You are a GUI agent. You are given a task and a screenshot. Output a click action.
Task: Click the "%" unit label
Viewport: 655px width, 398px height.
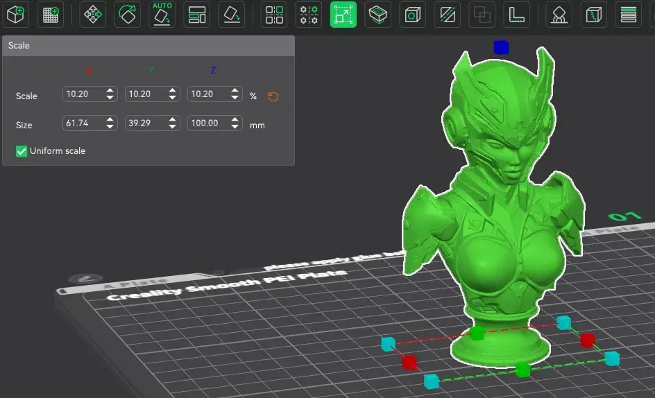(253, 96)
